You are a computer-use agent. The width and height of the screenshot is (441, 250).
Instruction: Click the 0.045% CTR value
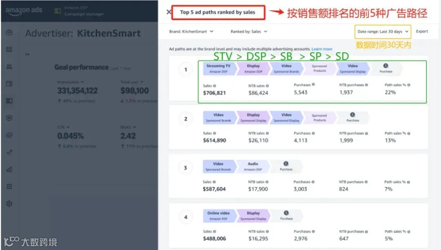point(70,136)
